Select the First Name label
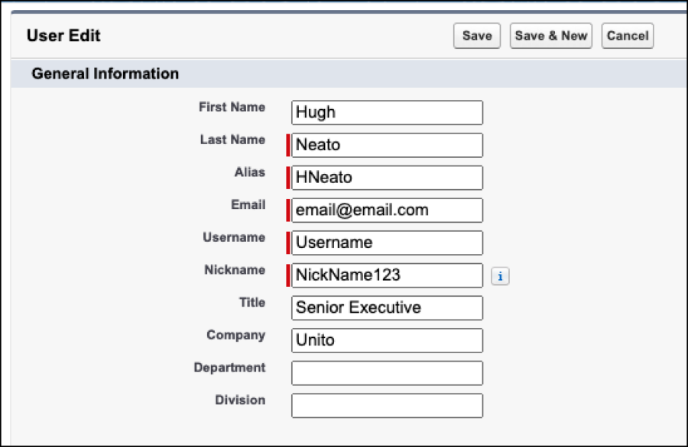 232,108
